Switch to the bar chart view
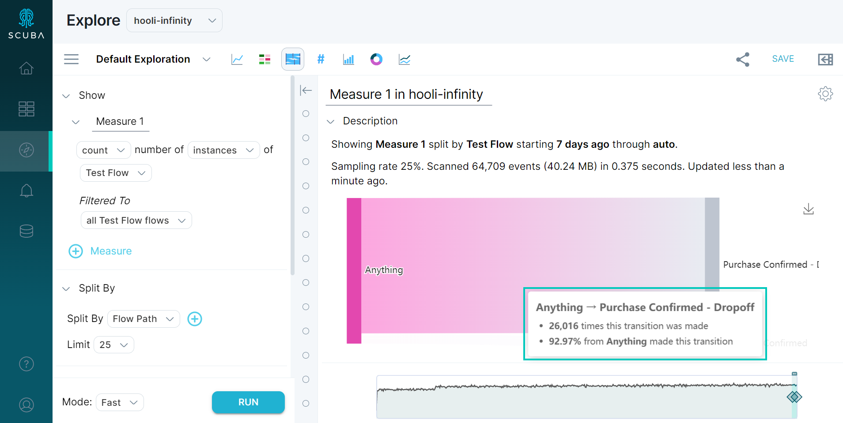 click(x=348, y=59)
